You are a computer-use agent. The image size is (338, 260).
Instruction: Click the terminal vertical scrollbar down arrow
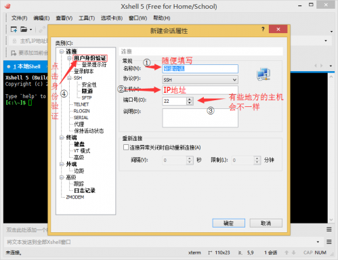pos(331,219)
